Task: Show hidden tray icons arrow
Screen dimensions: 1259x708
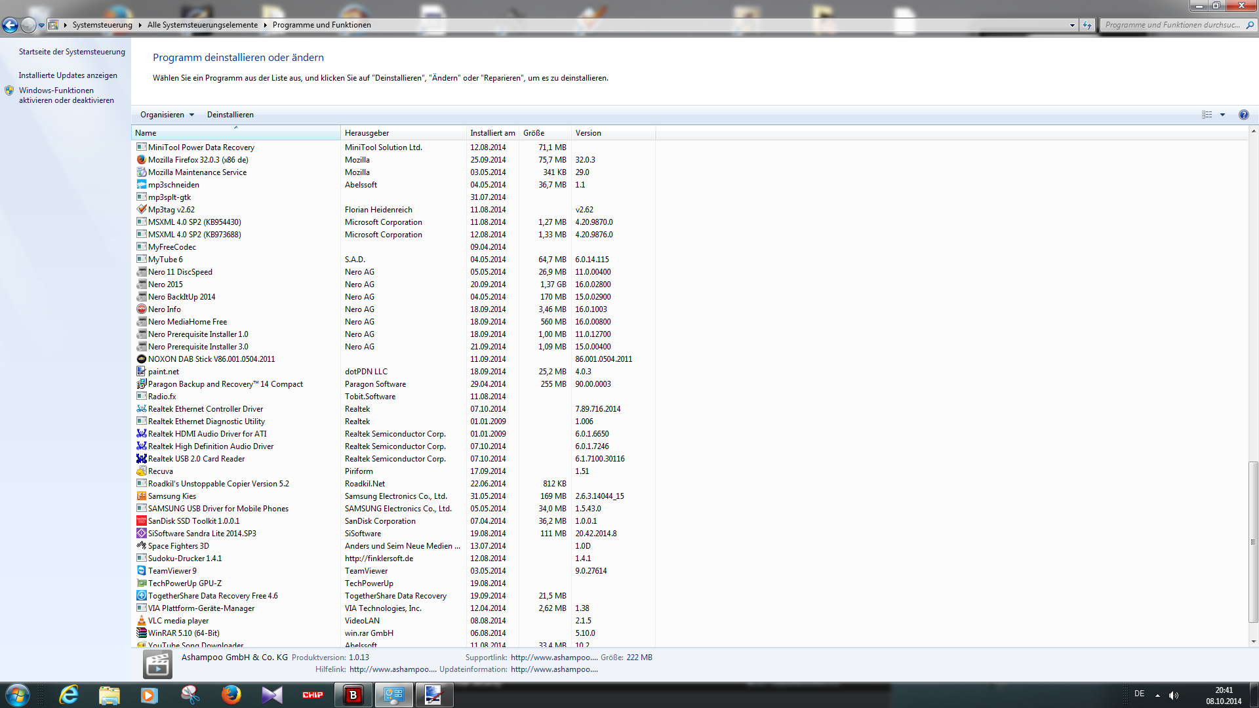Action: point(1157,696)
